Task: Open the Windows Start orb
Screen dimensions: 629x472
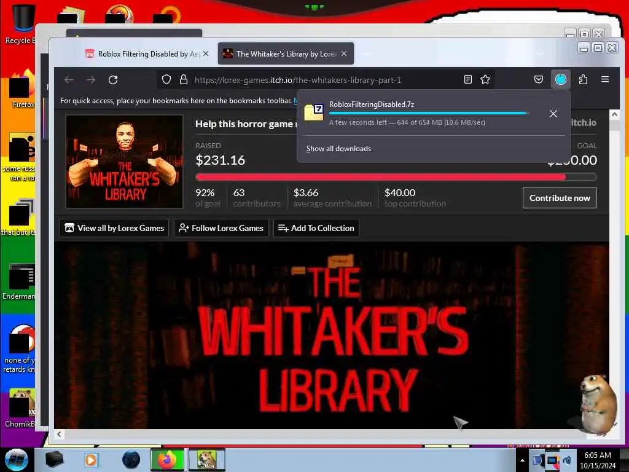Action: (17, 460)
